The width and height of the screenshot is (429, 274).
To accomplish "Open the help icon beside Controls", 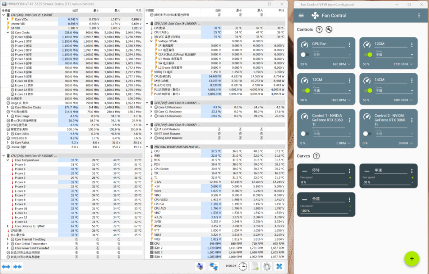I will [x=319, y=30].
